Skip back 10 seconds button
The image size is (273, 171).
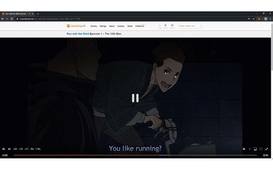[21, 149]
